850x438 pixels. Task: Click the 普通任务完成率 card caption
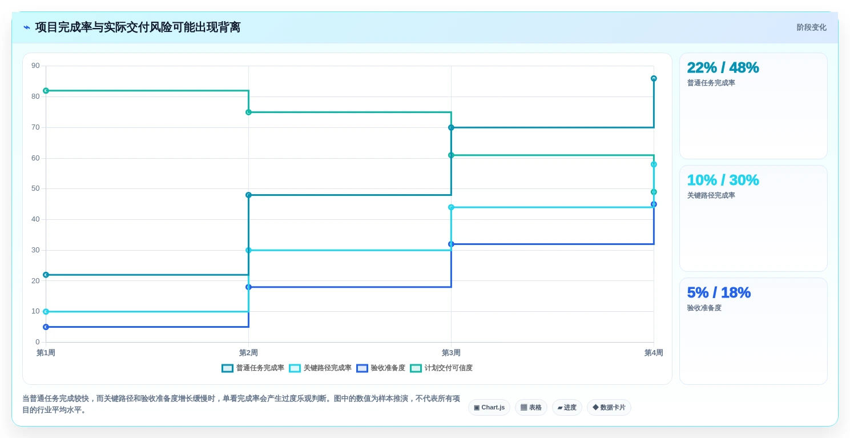711,83
